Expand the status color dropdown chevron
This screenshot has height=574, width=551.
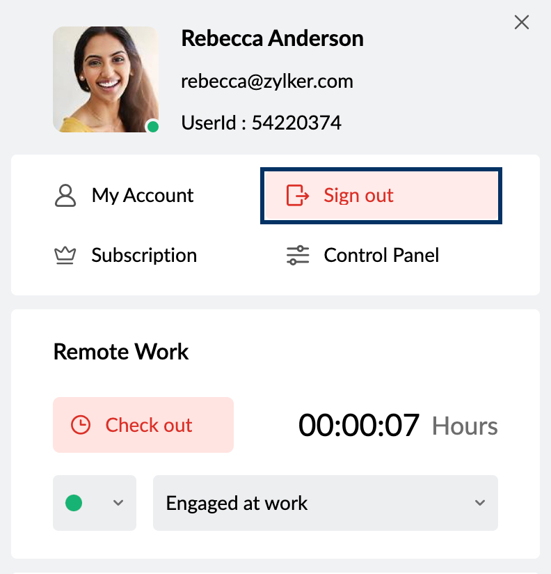pos(118,503)
